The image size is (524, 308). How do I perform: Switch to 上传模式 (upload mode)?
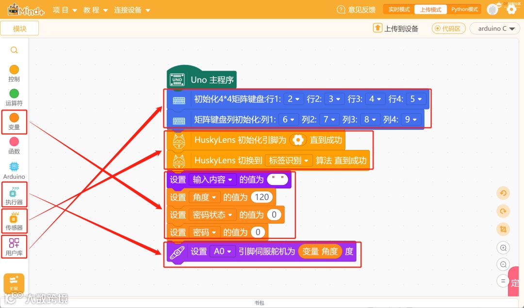pos(430,9)
